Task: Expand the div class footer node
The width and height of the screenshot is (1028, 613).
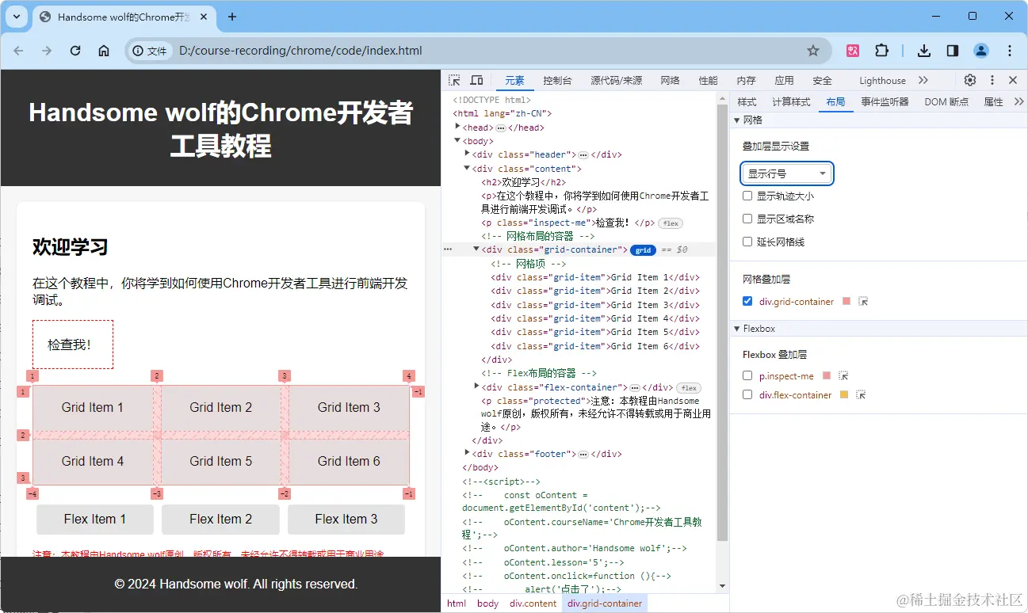Action: pos(467,453)
